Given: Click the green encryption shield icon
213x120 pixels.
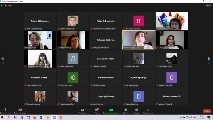Looking at the screenshot, I should point(2,6).
